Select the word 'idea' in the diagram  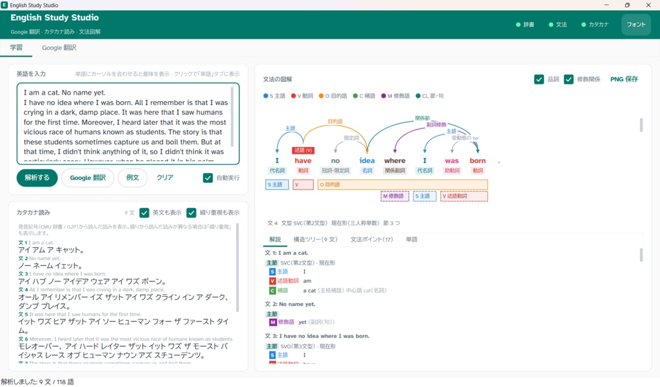click(367, 161)
